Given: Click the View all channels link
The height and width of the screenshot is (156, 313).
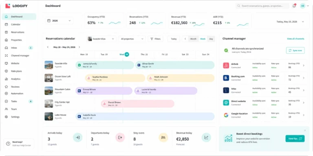Looking at the screenshot, I should point(295,39).
